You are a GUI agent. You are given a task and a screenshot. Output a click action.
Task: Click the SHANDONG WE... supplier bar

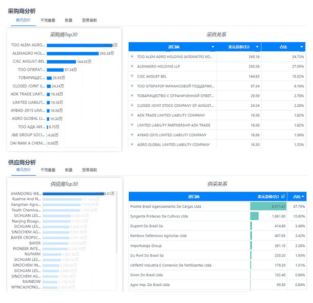(x=73, y=194)
